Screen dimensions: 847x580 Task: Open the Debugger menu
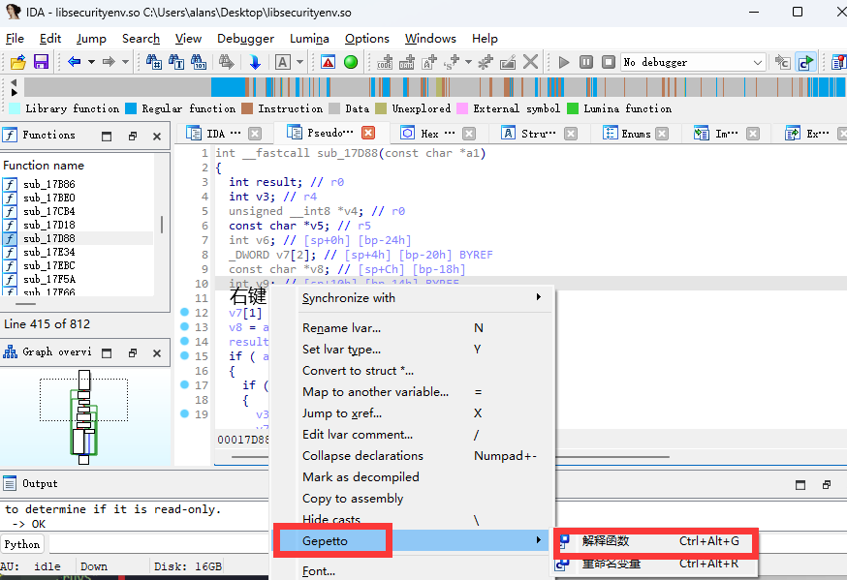245,39
